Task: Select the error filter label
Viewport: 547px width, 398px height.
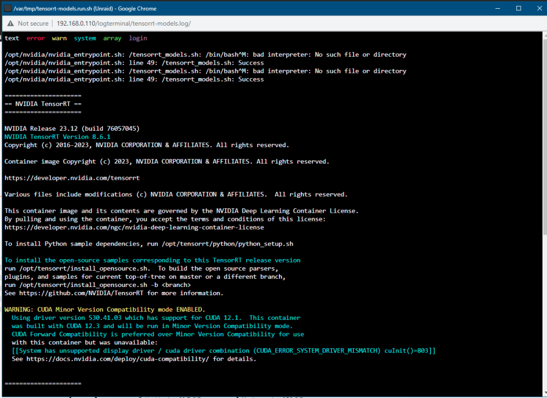Action: tap(36, 38)
